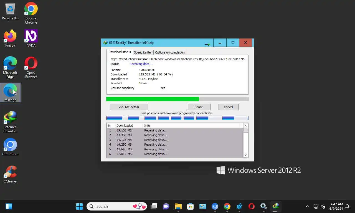Select connection row 5 with 12.645 MB
This screenshot has width=355, height=213.
coord(175,149)
